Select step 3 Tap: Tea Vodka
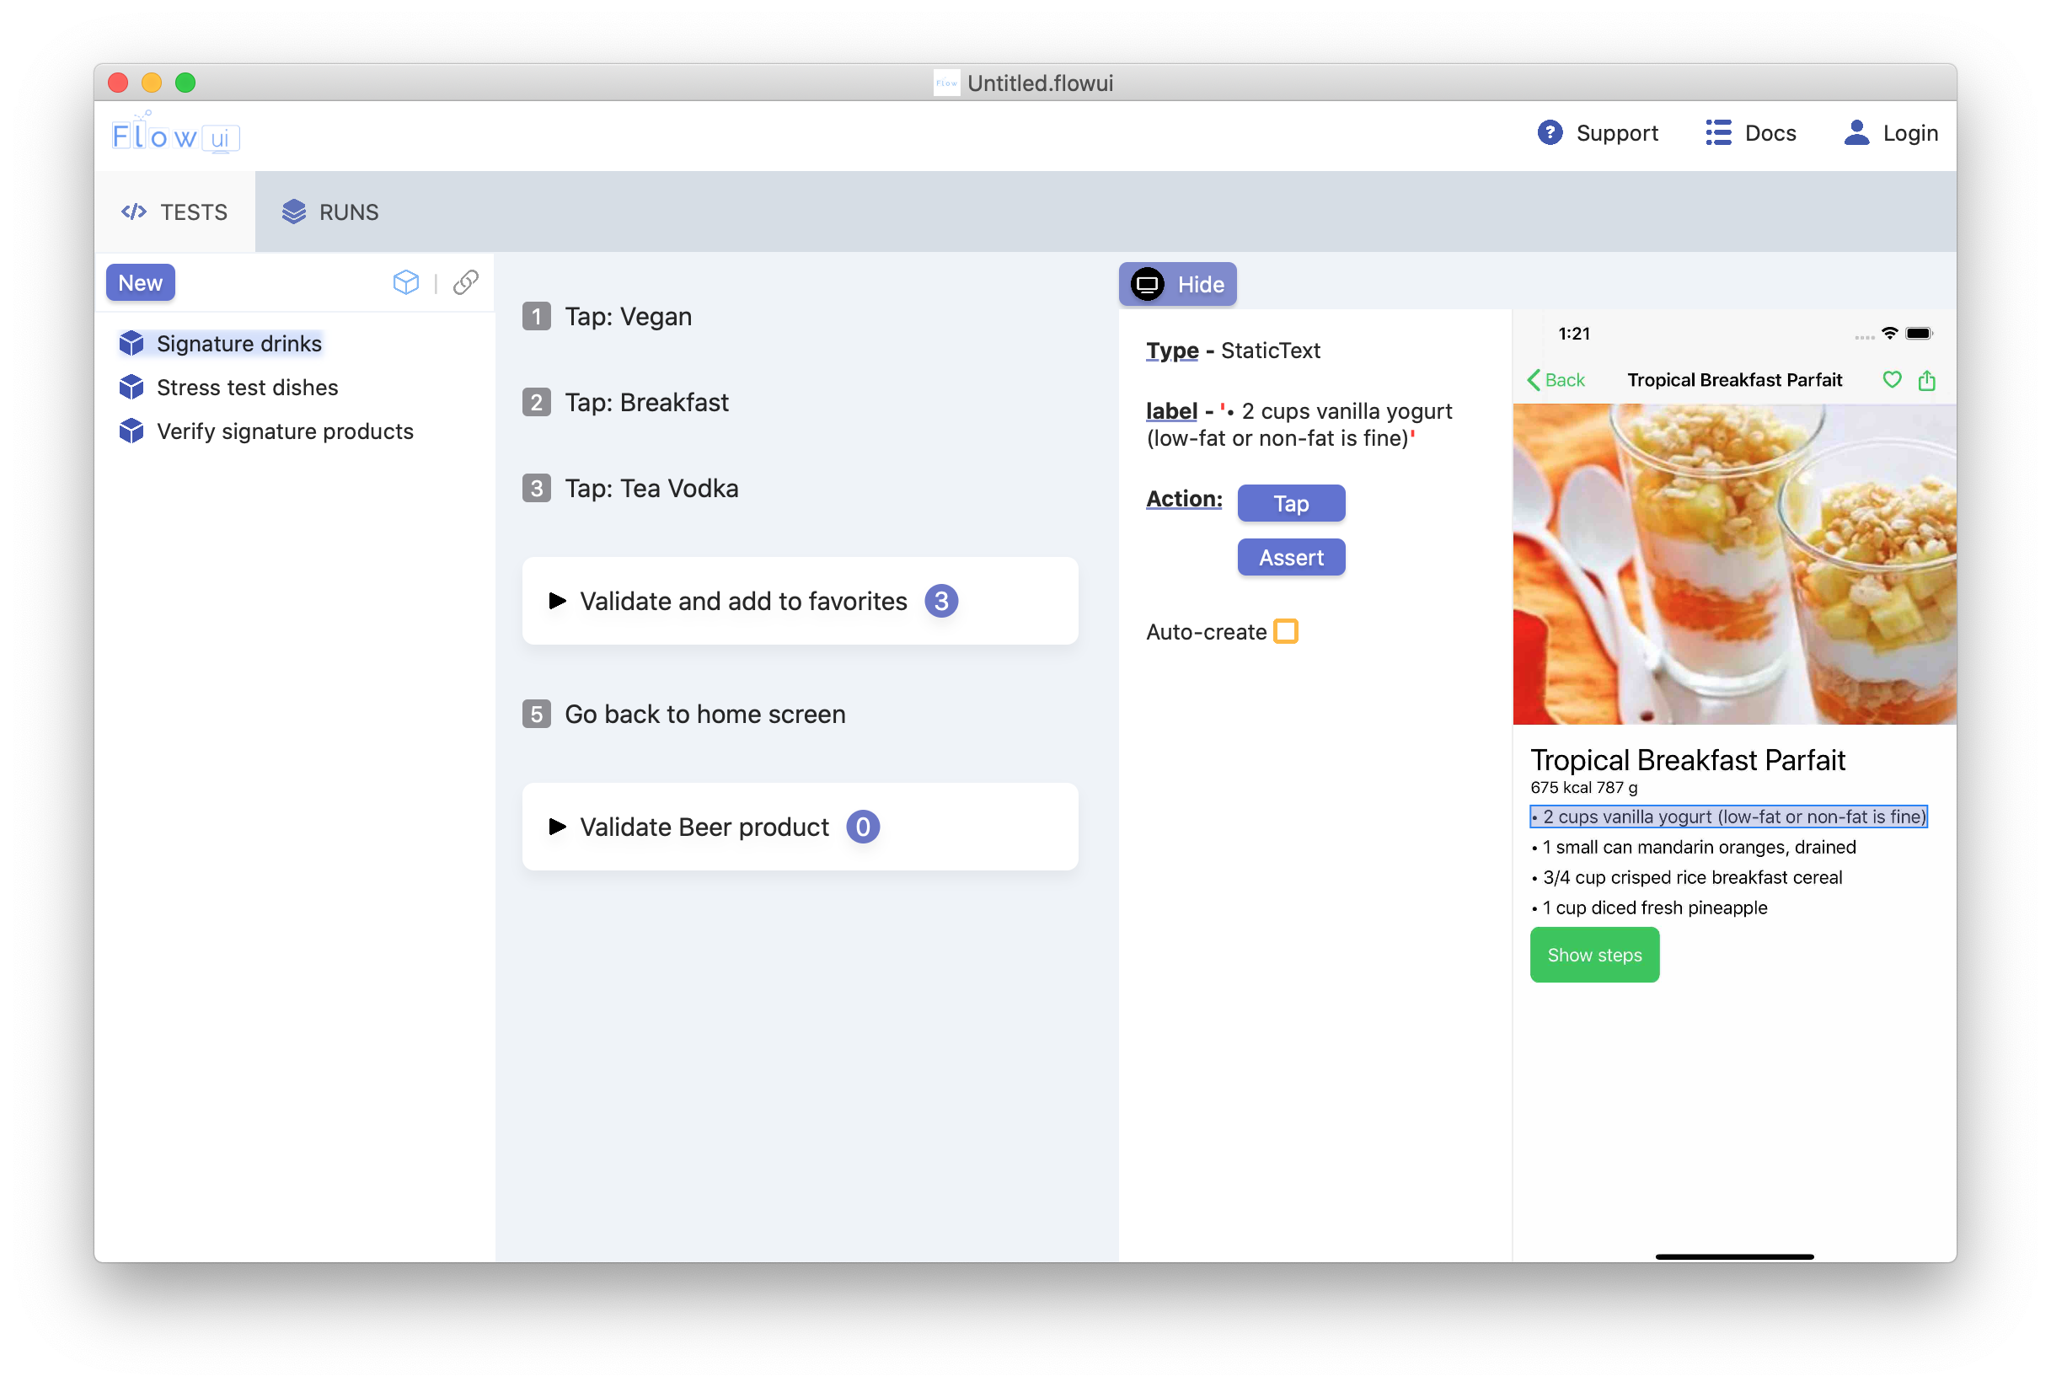 pyautogui.click(x=651, y=488)
